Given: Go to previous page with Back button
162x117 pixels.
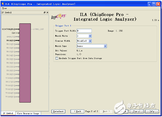Looking at the screenshot, I should [x=77, y=112].
